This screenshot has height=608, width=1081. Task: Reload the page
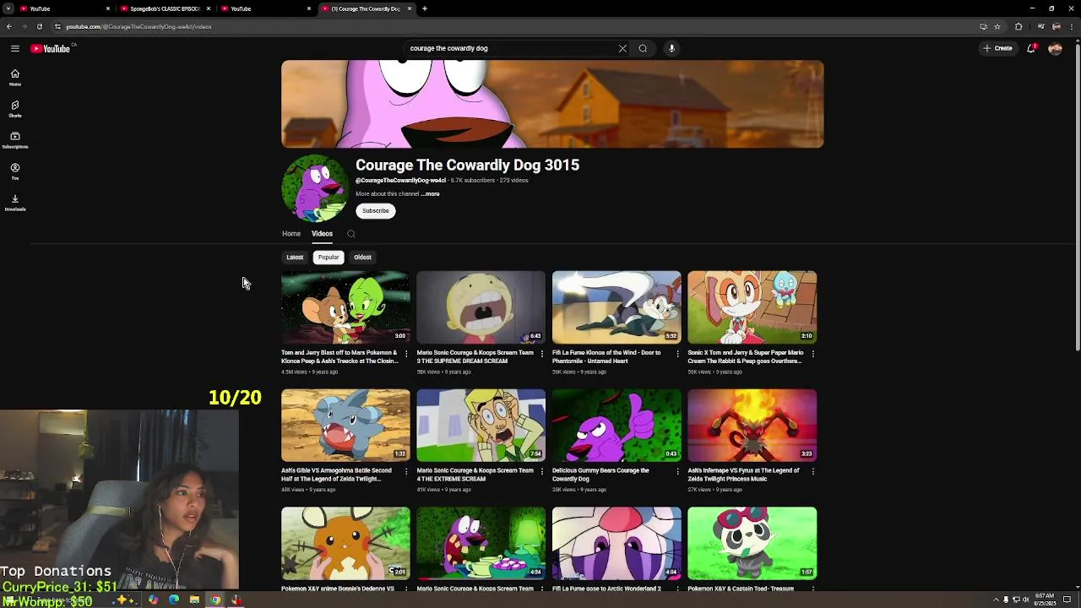point(39,26)
